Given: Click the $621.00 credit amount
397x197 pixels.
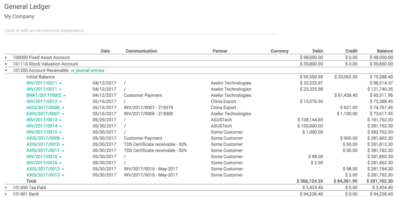Looking at the screenshot, I should pos(349,107).
